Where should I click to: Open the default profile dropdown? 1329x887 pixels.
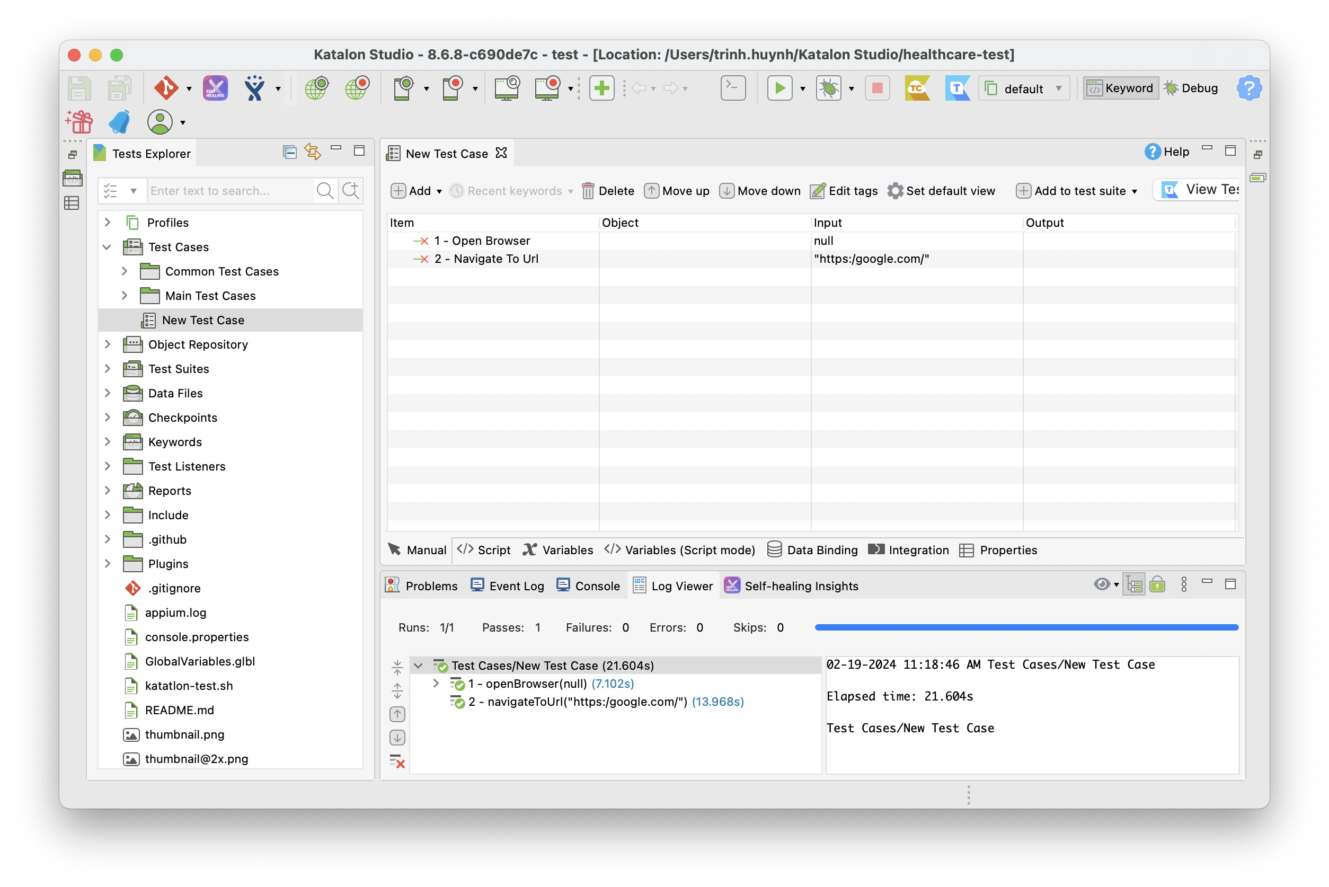point(1023,87)
